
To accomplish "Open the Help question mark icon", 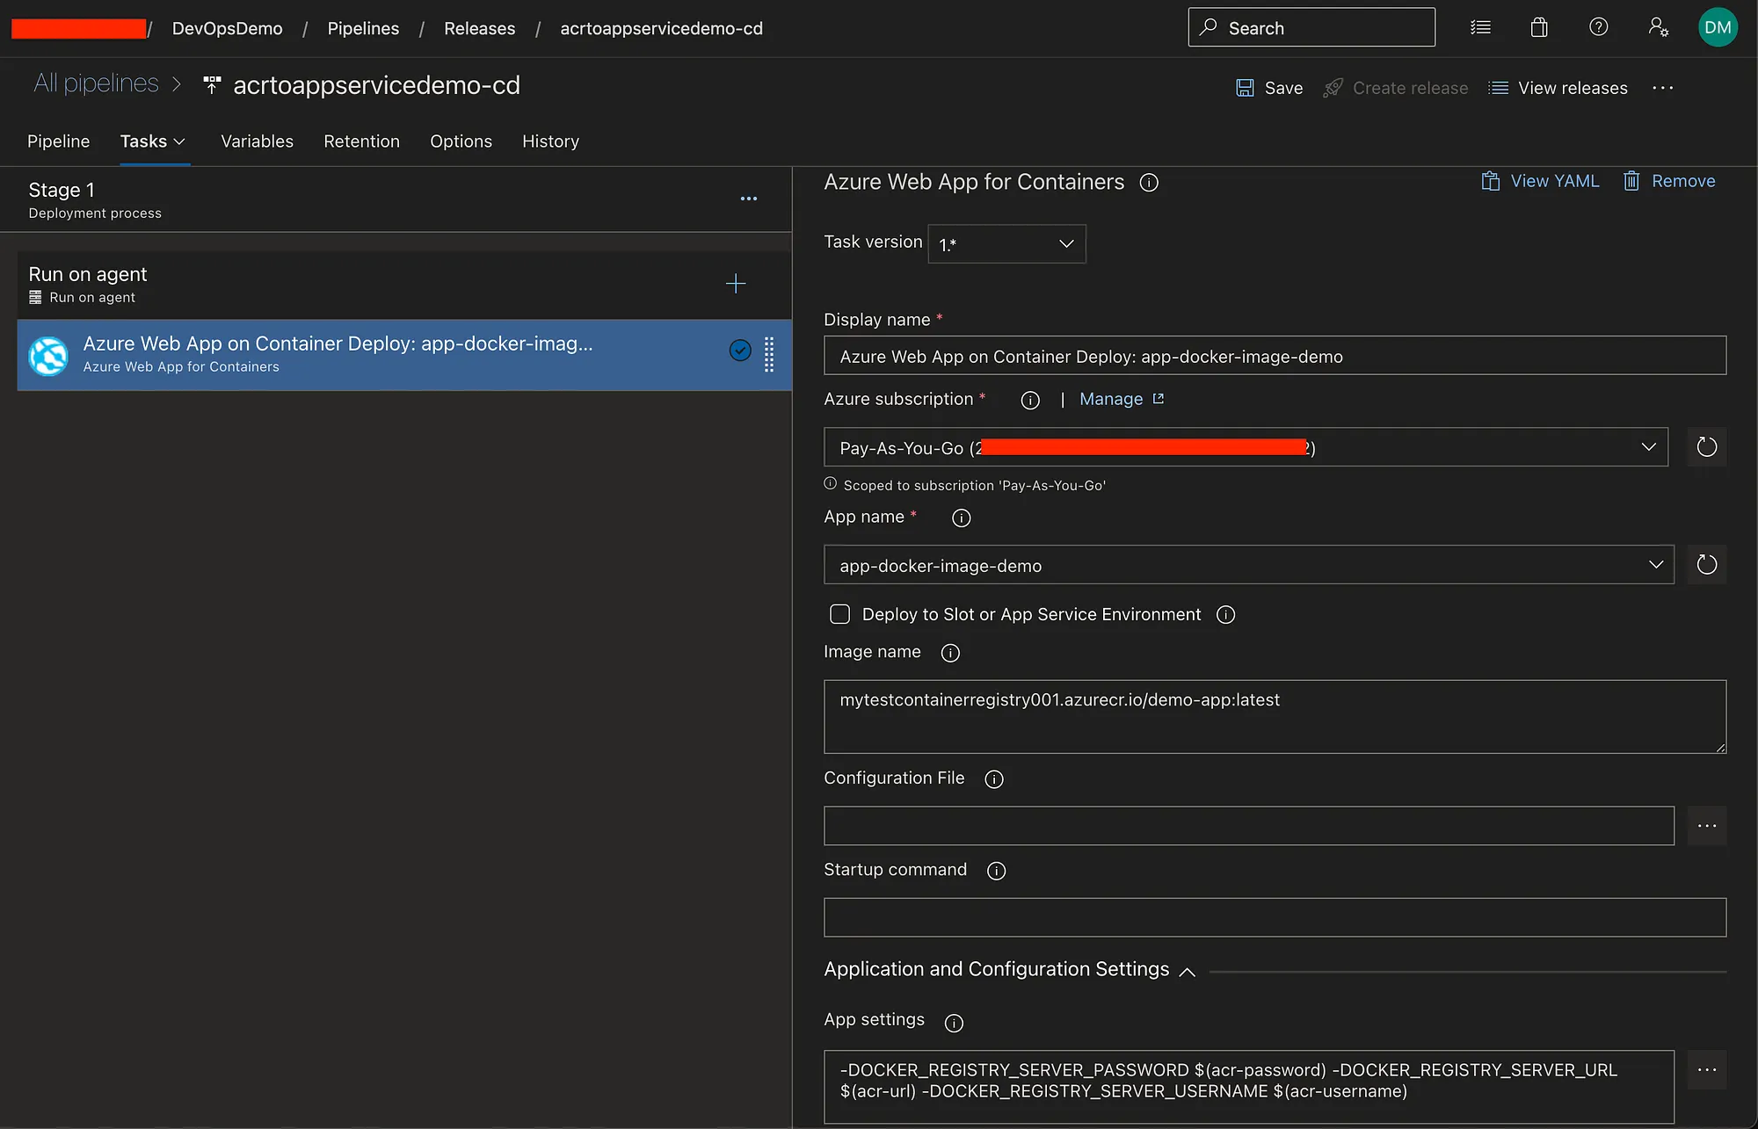I will point(1599,27).
